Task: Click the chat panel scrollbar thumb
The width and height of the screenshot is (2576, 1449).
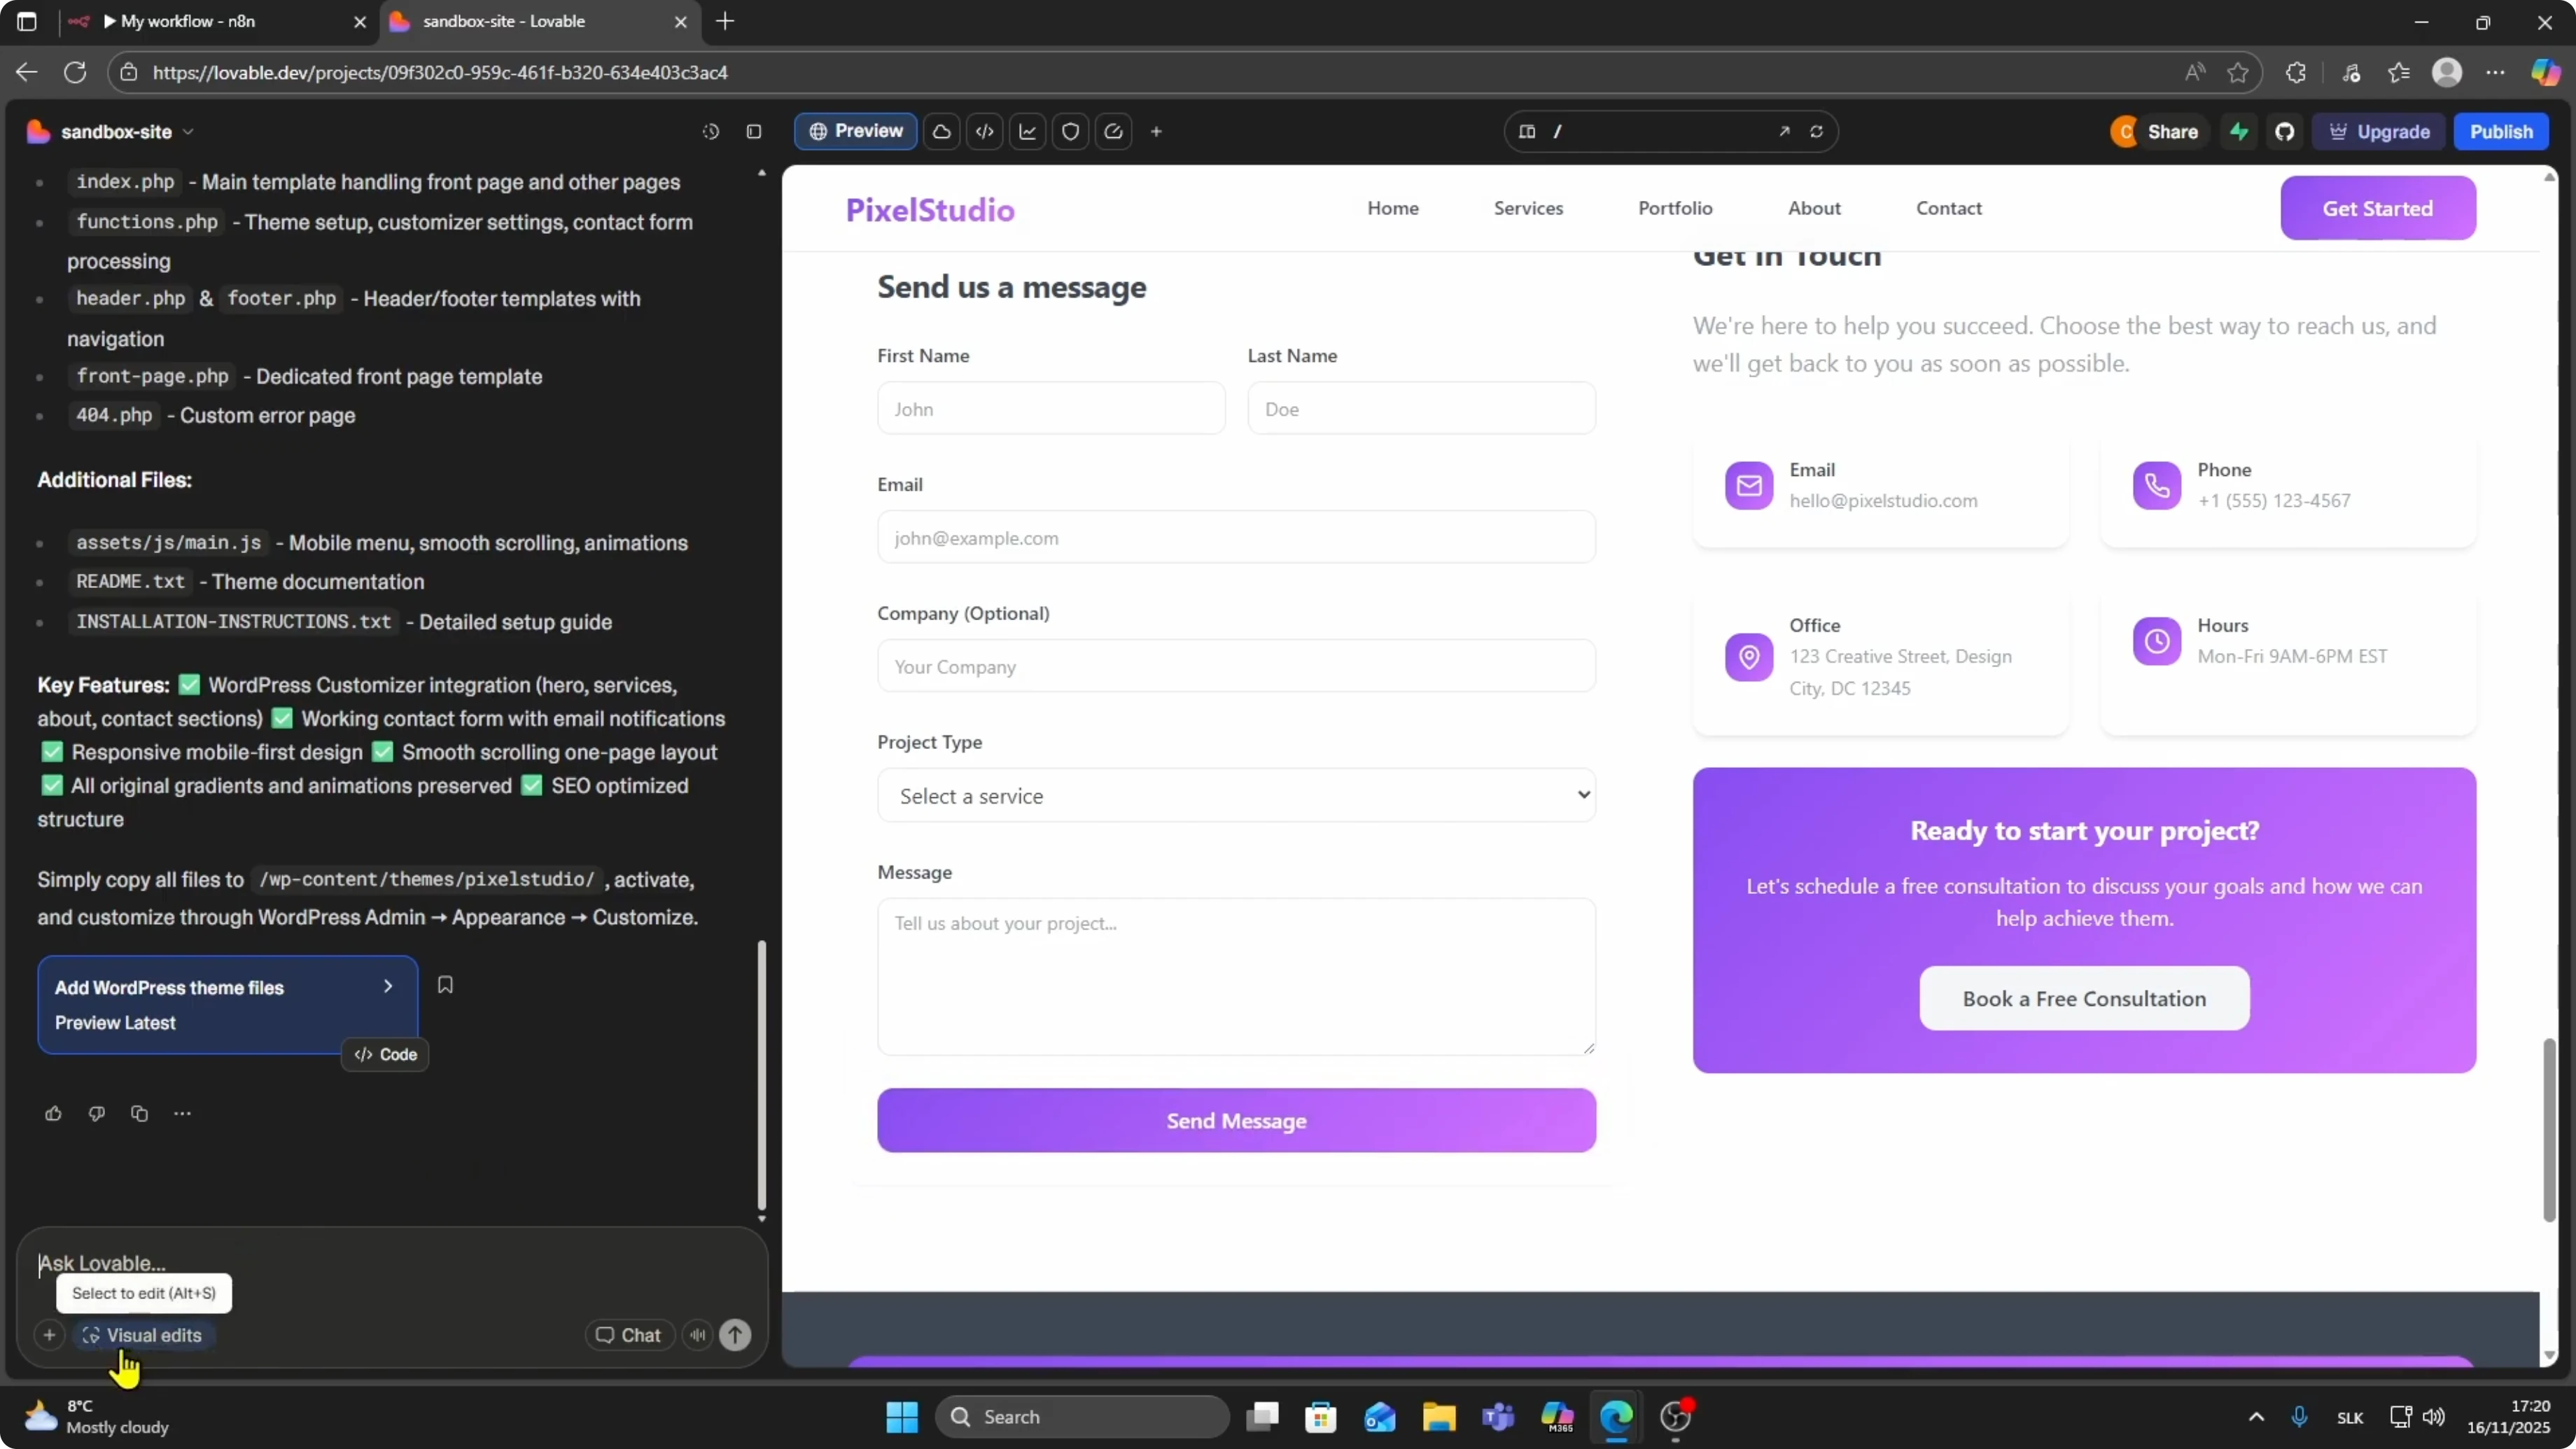Action: tap(762, 1075)
